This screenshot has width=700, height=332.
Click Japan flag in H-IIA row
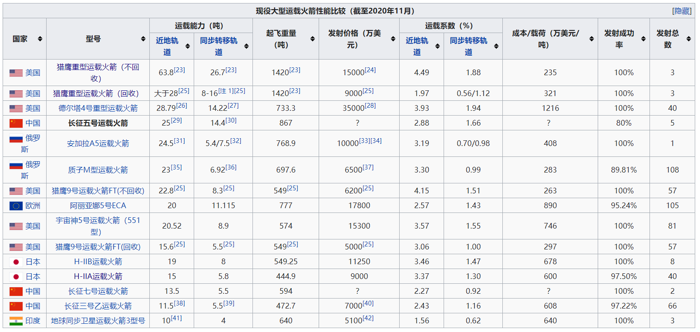[16, 276]
